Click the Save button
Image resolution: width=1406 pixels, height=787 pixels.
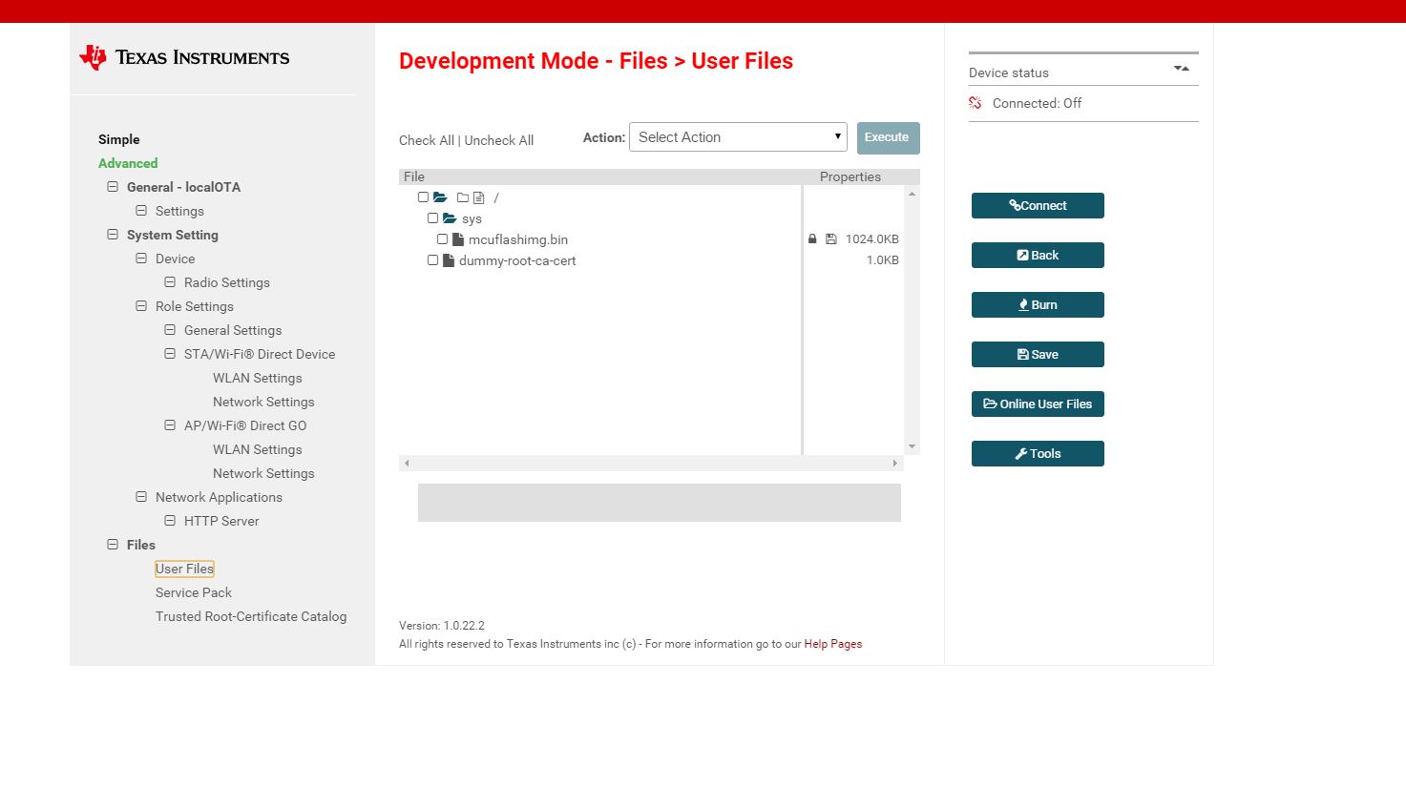pos(1038,354)
